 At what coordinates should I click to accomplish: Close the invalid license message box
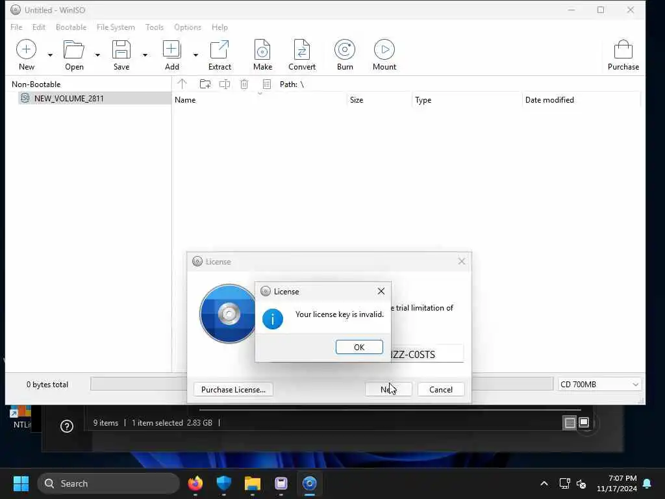381,291
